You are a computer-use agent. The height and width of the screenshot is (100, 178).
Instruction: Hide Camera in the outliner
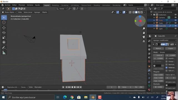point(175,17)
